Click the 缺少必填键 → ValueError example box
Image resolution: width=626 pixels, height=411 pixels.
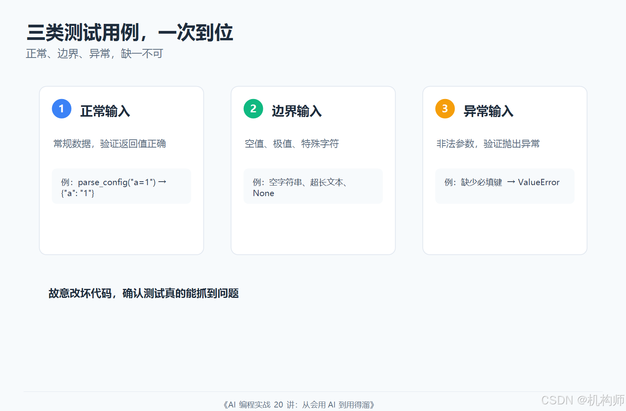tap(505, 186)
